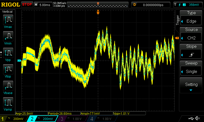The width and height of the screenshot is (204, 122).
Task: Select the Vmin measurement icon
Action: (x=8, y=36)
